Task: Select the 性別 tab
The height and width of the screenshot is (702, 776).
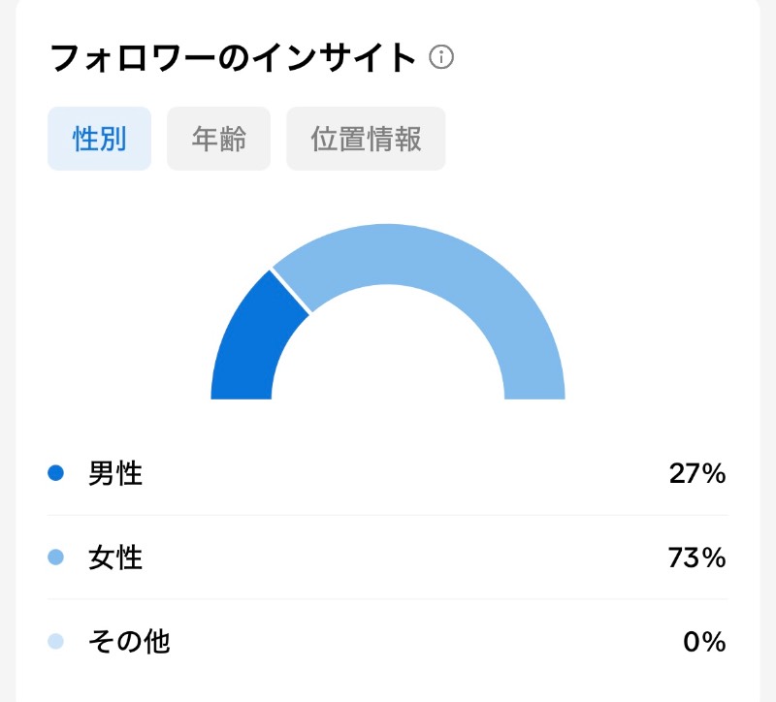Action: [x=100, y=139]
